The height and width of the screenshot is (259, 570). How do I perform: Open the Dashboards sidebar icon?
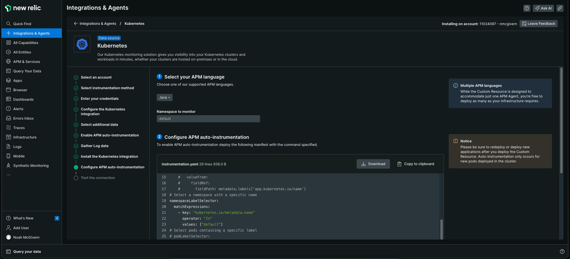[9, 99]
